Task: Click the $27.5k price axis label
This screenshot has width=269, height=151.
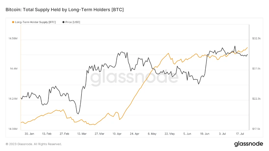Action: (256, 69)
